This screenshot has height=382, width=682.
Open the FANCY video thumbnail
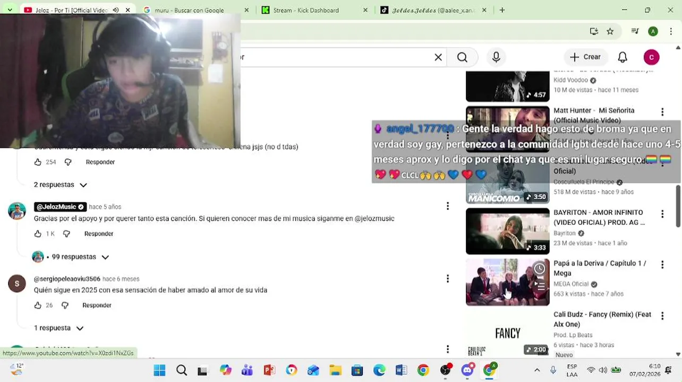pos(508,334)
